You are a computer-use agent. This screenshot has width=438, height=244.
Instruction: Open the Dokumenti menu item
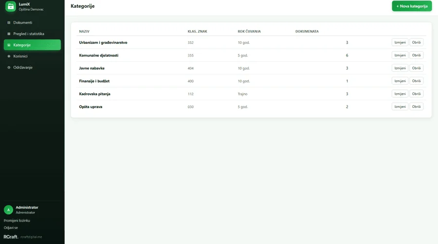[x=32, y=22]
